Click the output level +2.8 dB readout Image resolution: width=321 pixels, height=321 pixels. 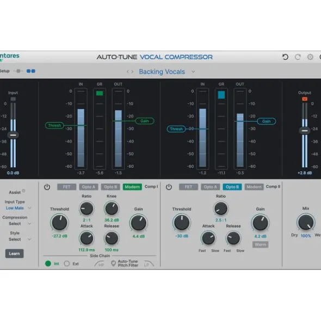tap(305, 173)
